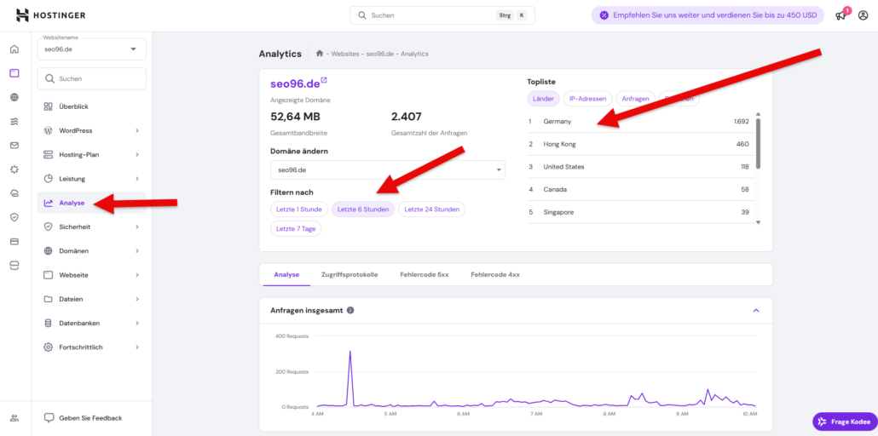878x436 pixels.
Task: Expand the Datenbanken menu chevron
Action: point(137,323)
